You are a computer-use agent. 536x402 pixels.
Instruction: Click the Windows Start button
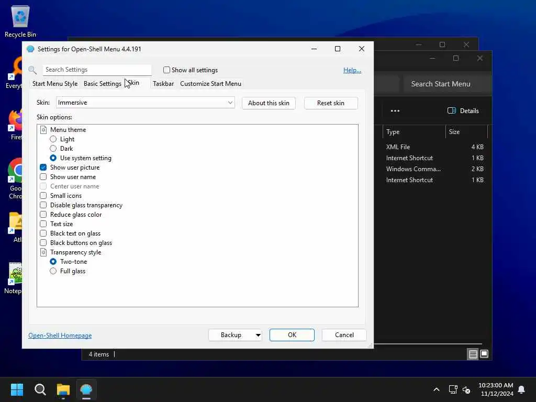17,389
